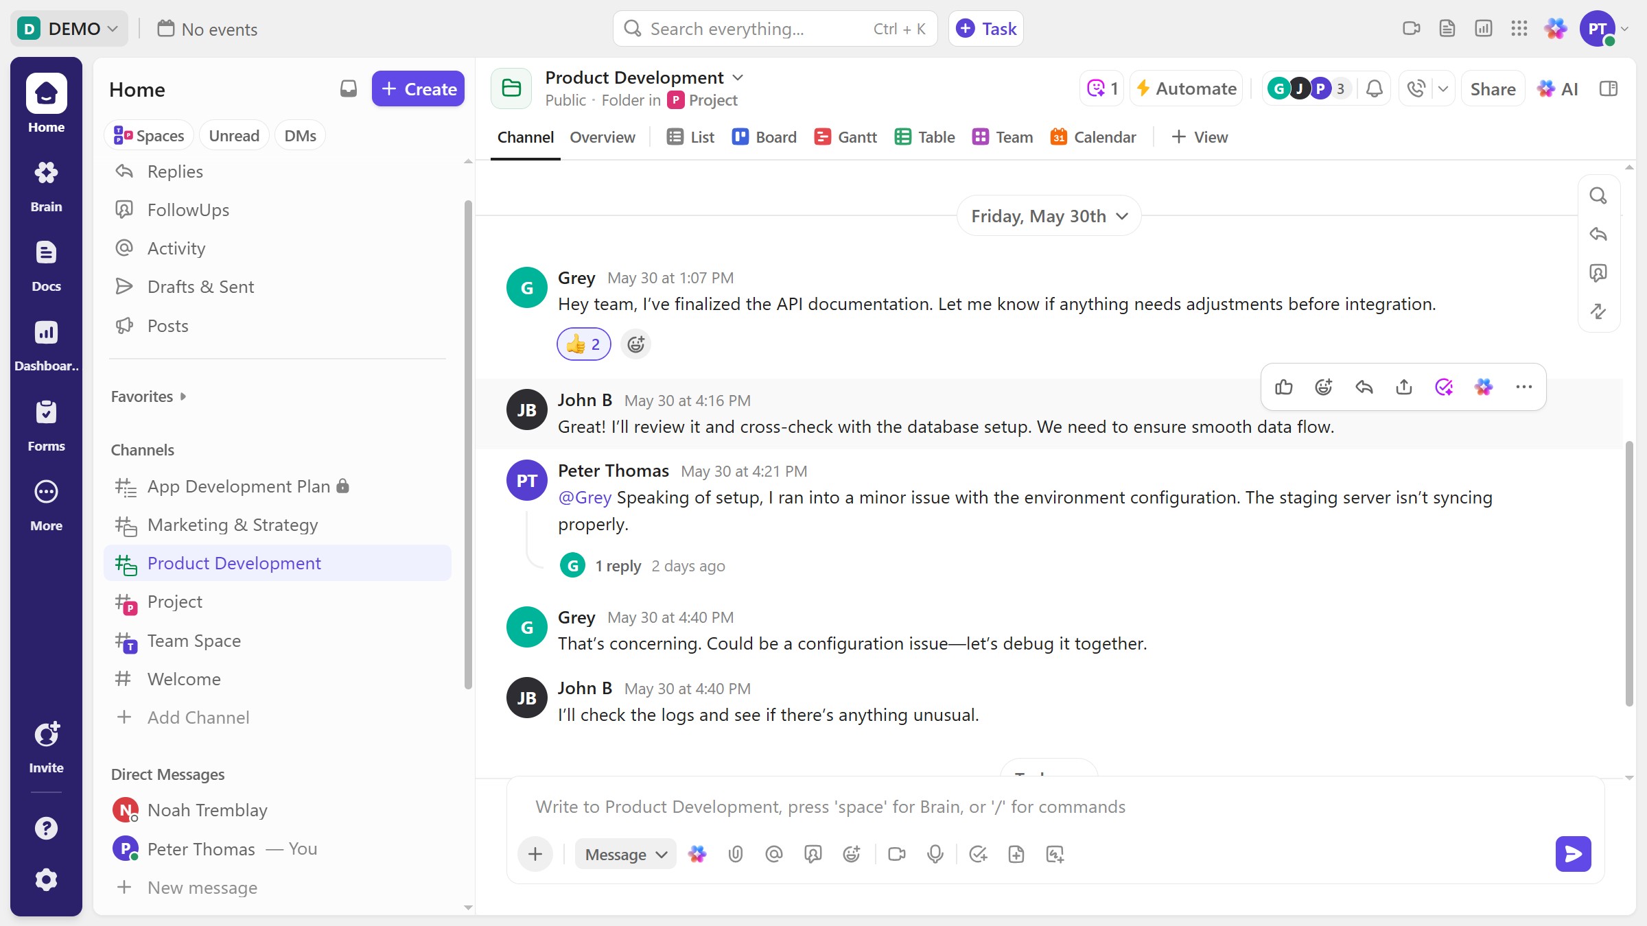The image size is (1647, 926).
Task: Toggle the right side panel layout icon
Action: pos(1609,89)
